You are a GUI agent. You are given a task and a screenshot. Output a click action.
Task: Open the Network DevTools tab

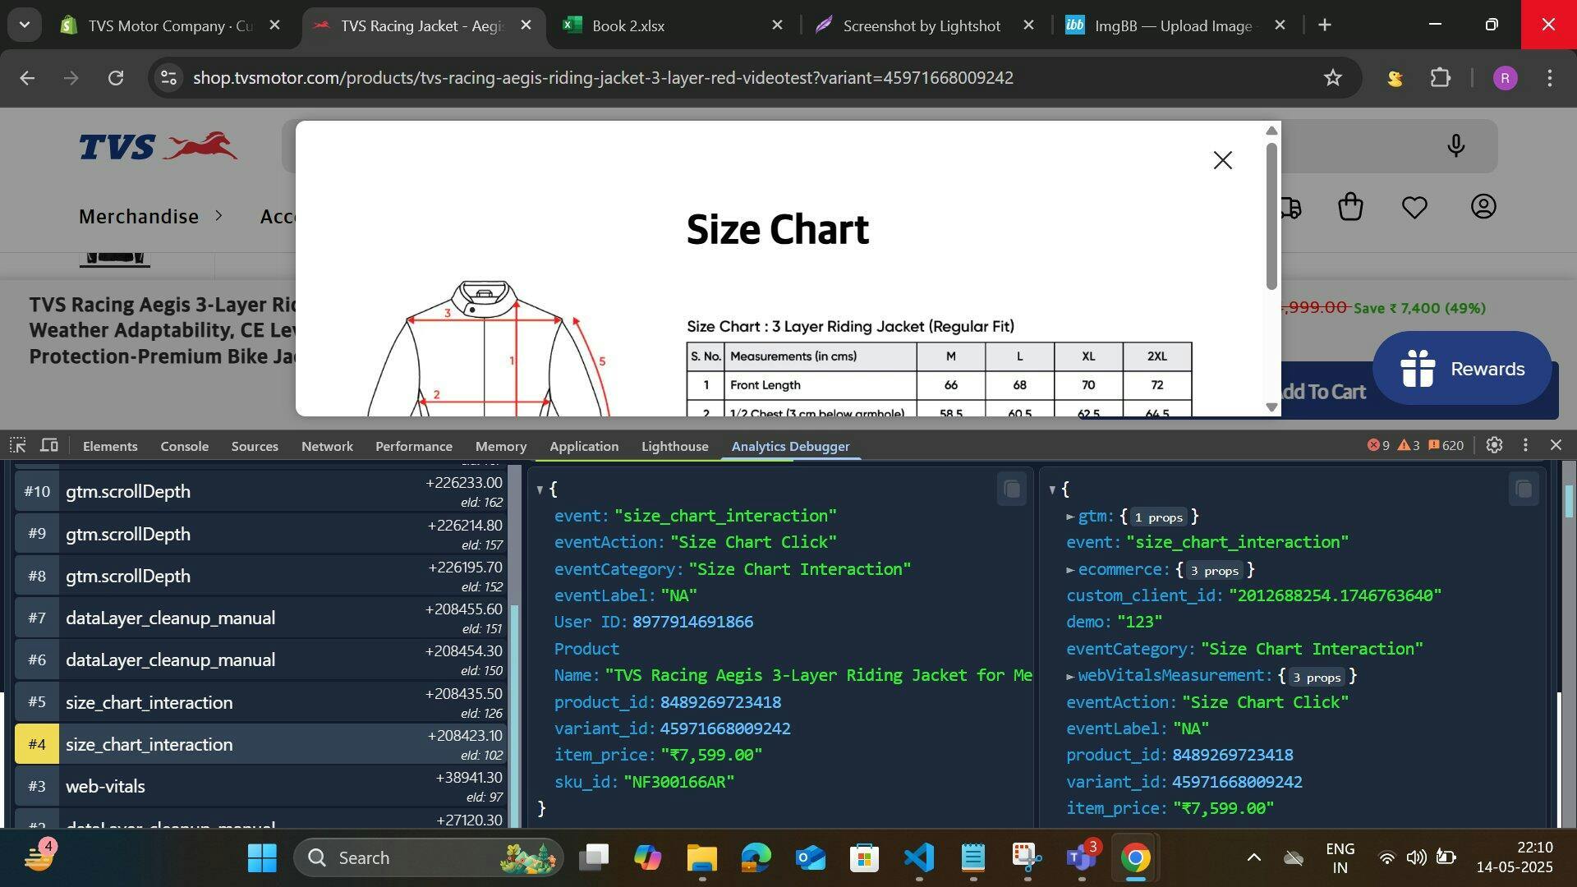coord(327,446)
